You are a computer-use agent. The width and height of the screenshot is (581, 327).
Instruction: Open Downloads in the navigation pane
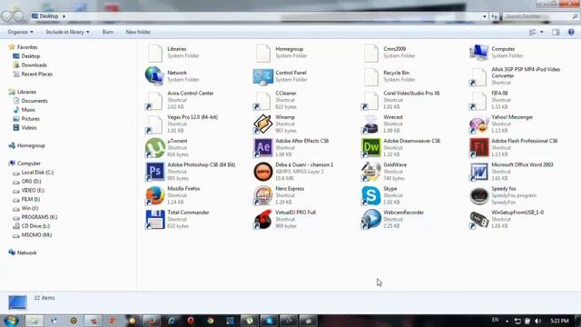[34, 64]
